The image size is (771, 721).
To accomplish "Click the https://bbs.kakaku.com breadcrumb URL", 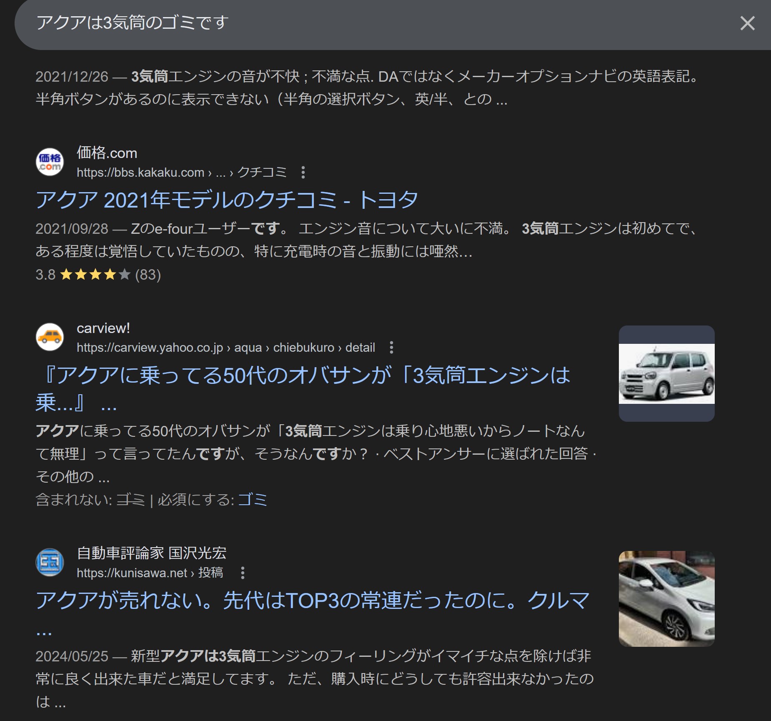I will (x=182, y=173).
